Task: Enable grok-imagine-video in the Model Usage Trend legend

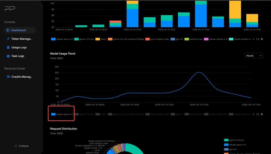Action: [157, 114]
